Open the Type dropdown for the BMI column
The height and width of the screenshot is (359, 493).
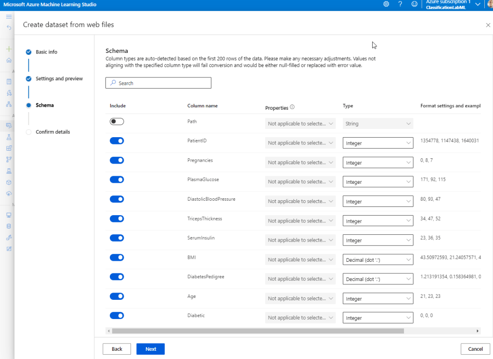pyautogui.click(x=377, y=260)
